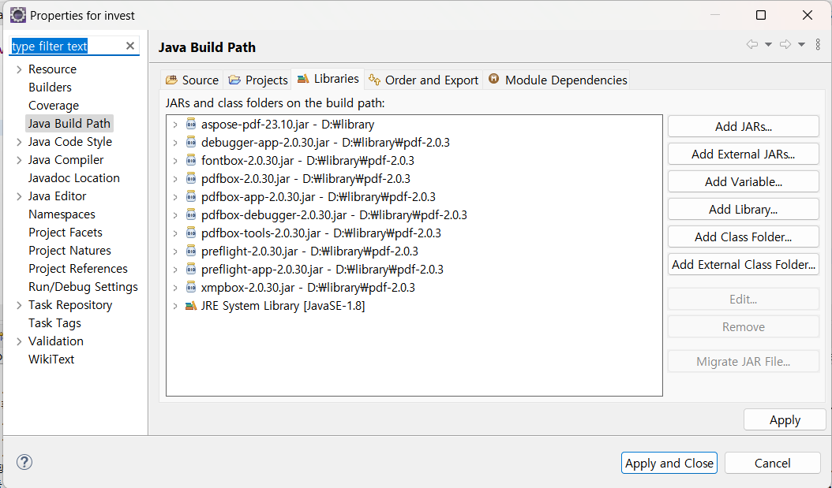Screen dimensions: 832x488
Task: Click the Add Variable... button
Action: [x=744, y=182]
